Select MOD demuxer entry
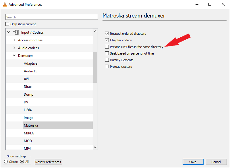The height and width of the screenshot is (168, 230). (x=28, y=141)
